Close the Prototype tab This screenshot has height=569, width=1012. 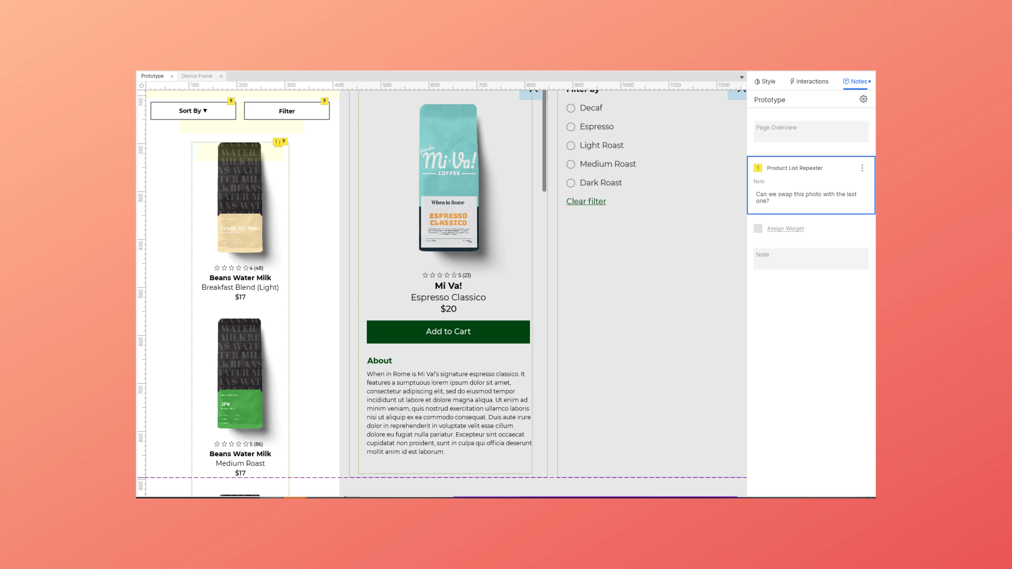[172, 76]
